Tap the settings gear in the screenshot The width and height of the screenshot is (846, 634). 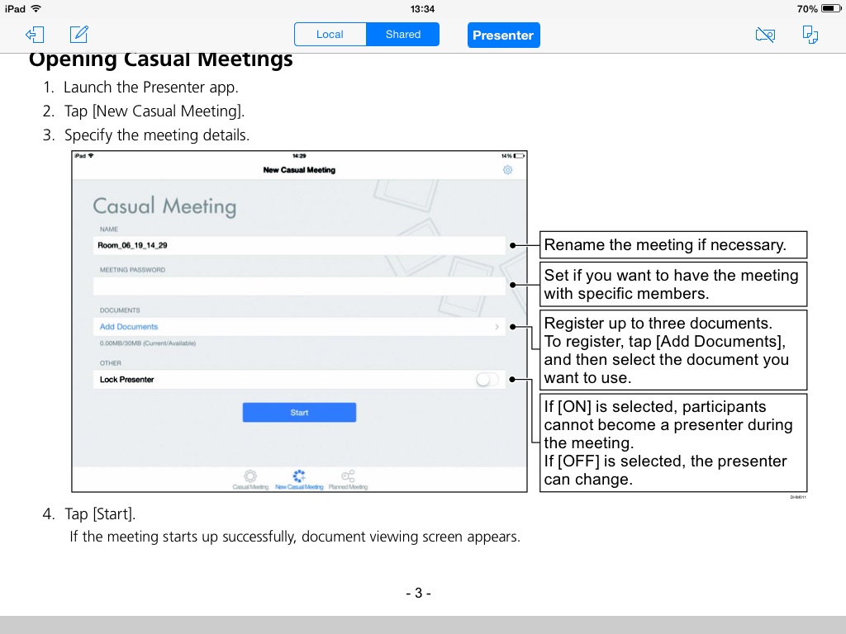point(507,170)
